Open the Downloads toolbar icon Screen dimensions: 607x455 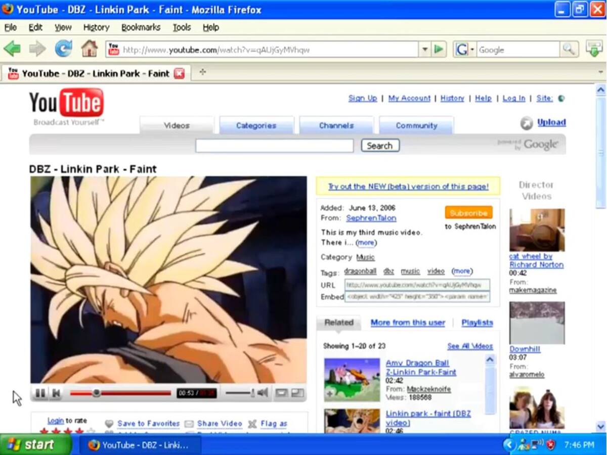click(x=594, y=49)
